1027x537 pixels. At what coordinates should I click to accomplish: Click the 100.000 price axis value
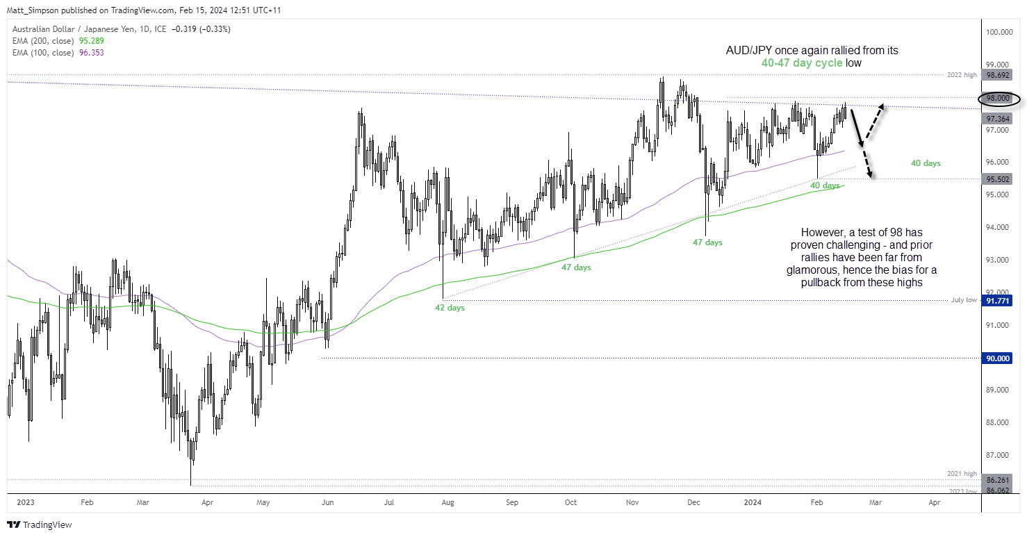click(x=1000, y=32)
